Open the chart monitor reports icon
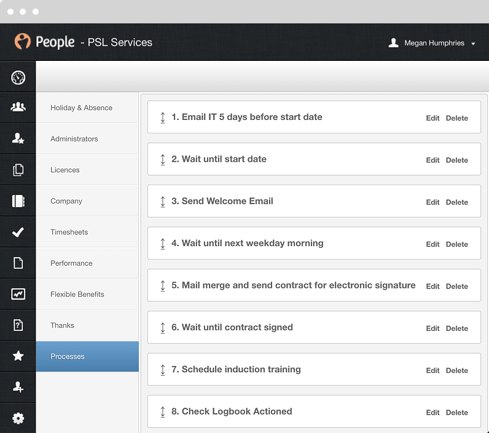This screenshot has height=433, width=489. pyautogui.click(x=18, y=294)
